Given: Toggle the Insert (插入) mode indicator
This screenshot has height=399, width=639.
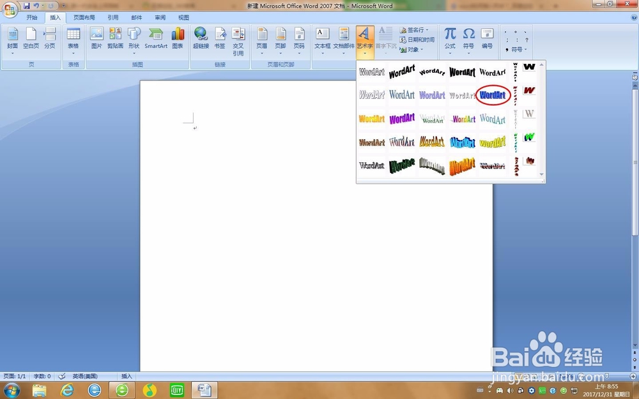Looking at the screenshot, I should point(127,376).
